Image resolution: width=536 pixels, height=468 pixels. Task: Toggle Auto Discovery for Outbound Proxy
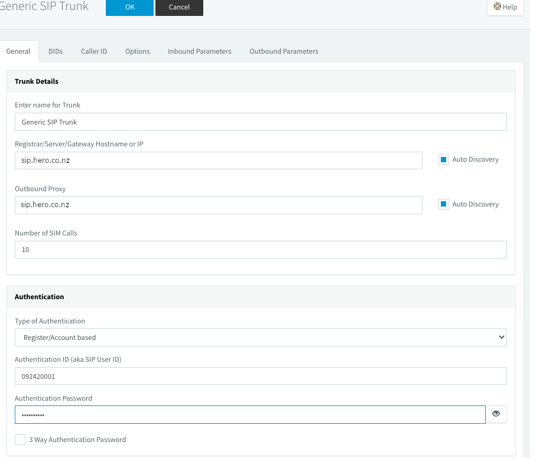click(444, 204)
